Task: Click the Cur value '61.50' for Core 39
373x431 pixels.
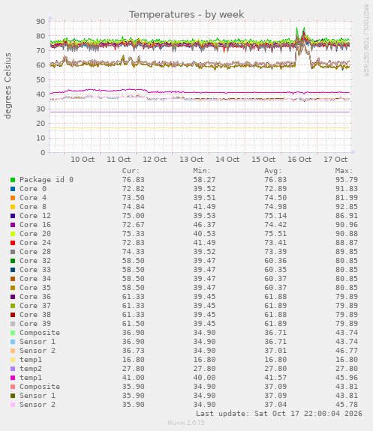Action: point(134,324)
